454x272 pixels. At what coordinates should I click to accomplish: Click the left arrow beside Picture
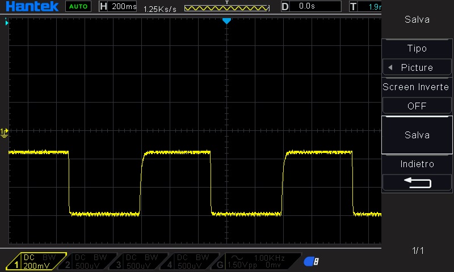point(390,67)
